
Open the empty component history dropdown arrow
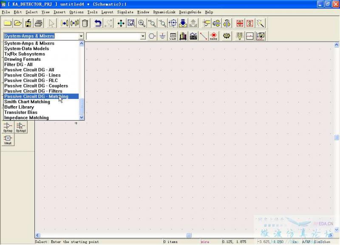click(143, 36)
